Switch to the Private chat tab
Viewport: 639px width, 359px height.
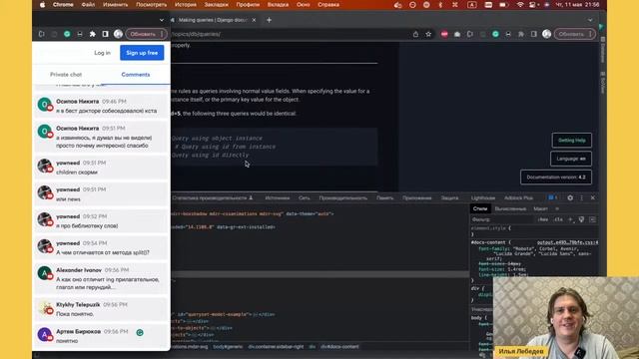66,75
